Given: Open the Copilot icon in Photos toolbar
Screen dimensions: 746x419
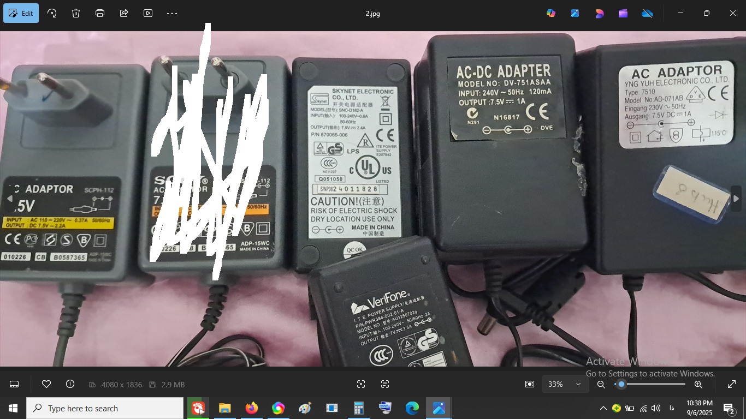Looking at the screenshot, I should (551, 13).
